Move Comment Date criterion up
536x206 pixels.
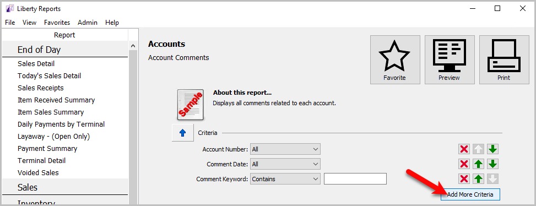(479, 164)
